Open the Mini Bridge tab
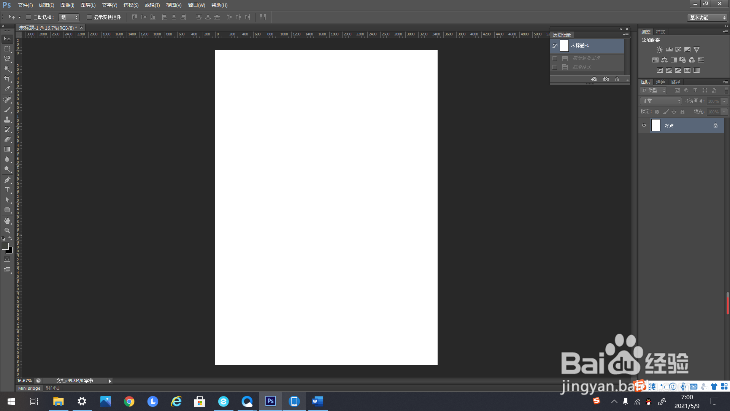Viewport: 730px width, 411px height. click(x=29, y=388)
